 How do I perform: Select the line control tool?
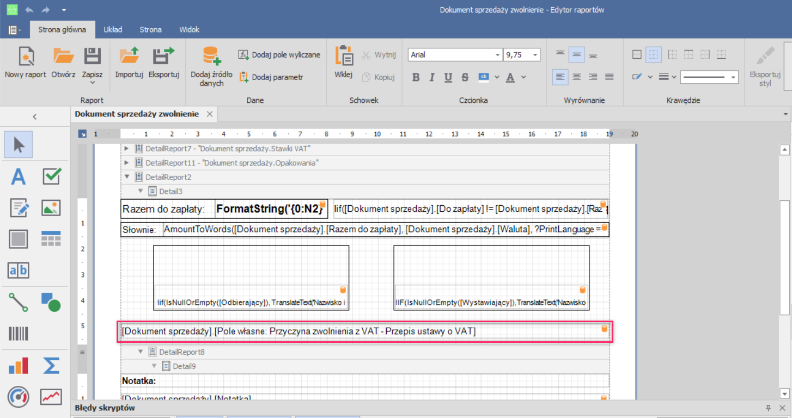point(19,302)
